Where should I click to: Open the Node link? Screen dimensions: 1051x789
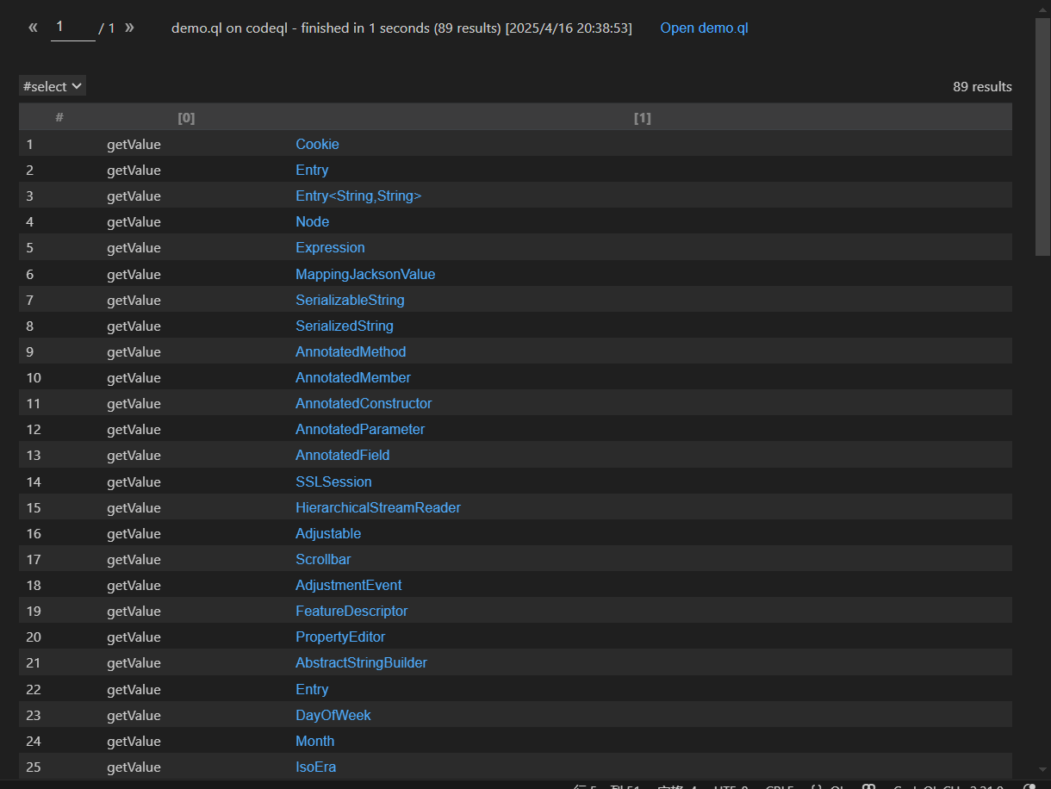pyautogui.click(x=312, y=221)
